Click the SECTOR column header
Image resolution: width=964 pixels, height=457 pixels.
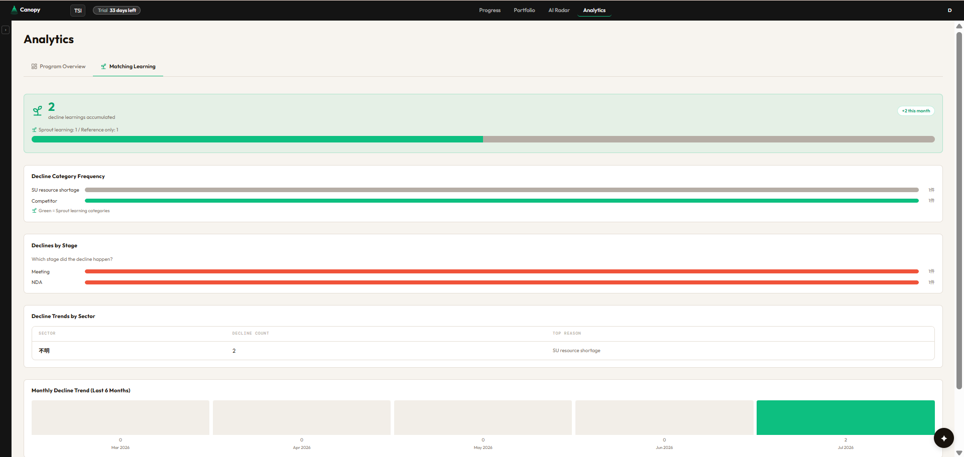coord(47,334)
